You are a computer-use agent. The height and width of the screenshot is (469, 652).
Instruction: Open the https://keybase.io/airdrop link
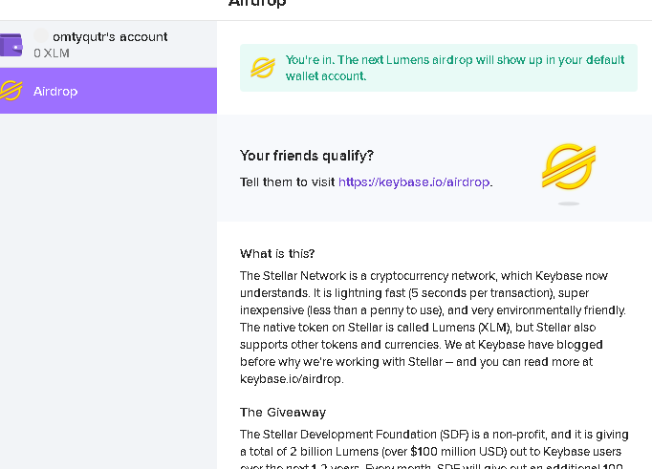(x=414, y=181)
